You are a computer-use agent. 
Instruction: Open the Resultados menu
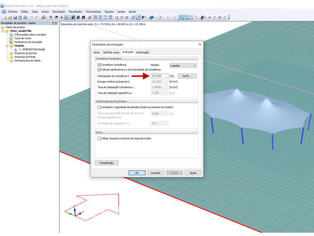[x=76, y=12]
